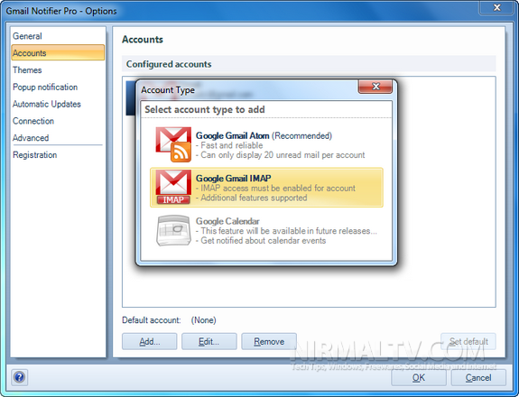
Task: Click 'This feature will be available' text
Action: tap(286, 231)
